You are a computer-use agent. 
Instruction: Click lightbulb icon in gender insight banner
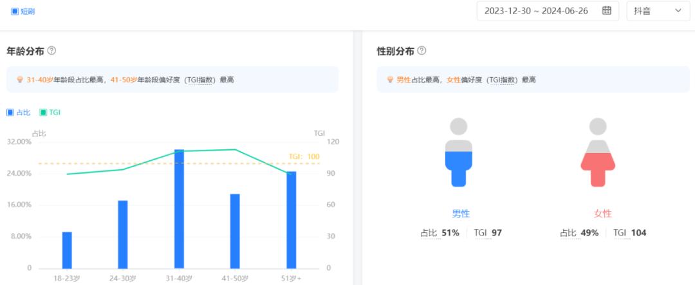[389, 80]
